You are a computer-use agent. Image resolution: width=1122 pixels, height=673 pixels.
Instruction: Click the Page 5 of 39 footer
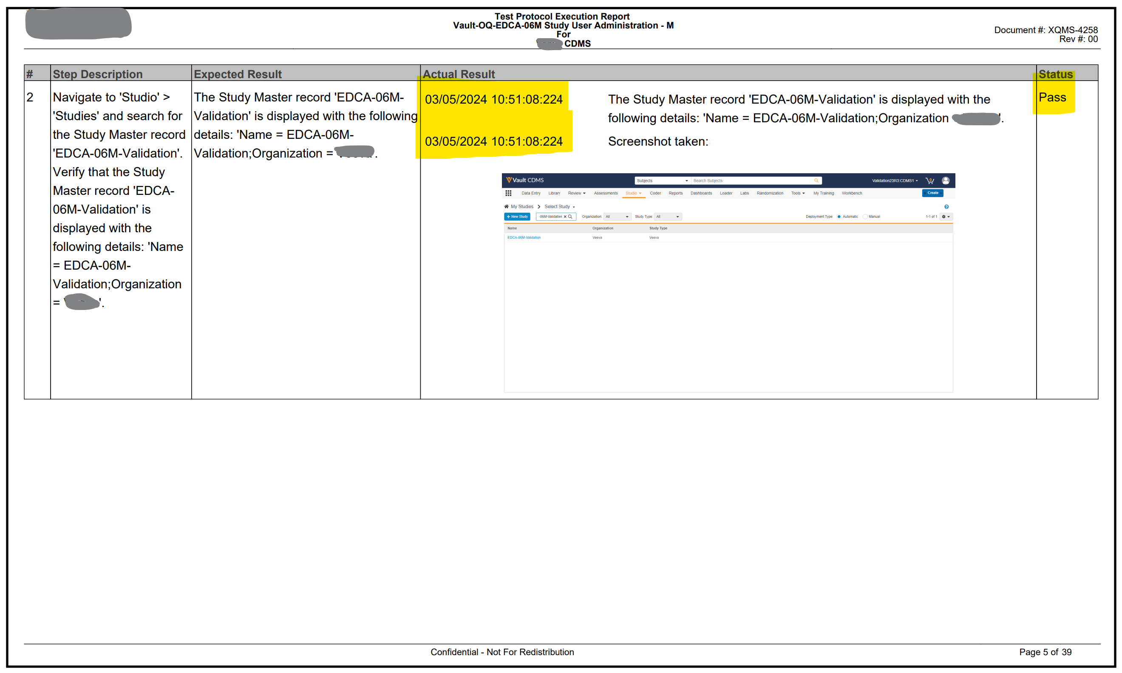click(1045, 652)
